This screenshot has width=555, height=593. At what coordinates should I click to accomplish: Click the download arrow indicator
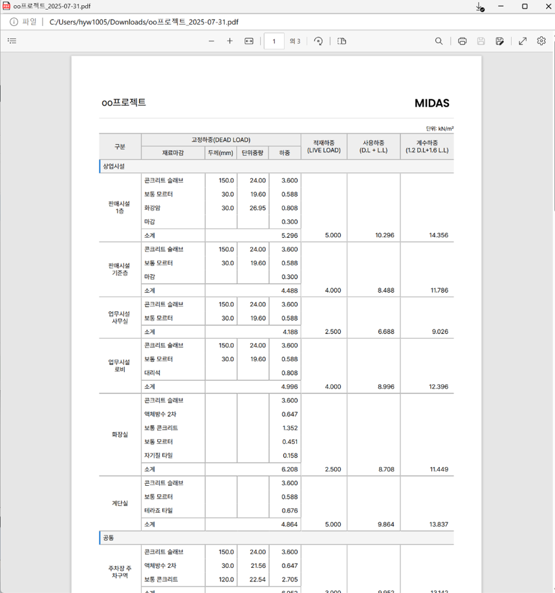click(x=479, y=7)
